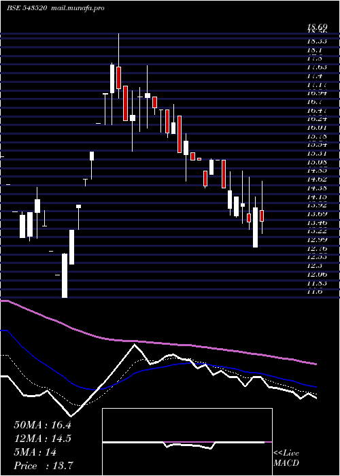Click the 18.33 price axis label
Image resolution: width=340 pixels, height=476 pixels.
317,41
